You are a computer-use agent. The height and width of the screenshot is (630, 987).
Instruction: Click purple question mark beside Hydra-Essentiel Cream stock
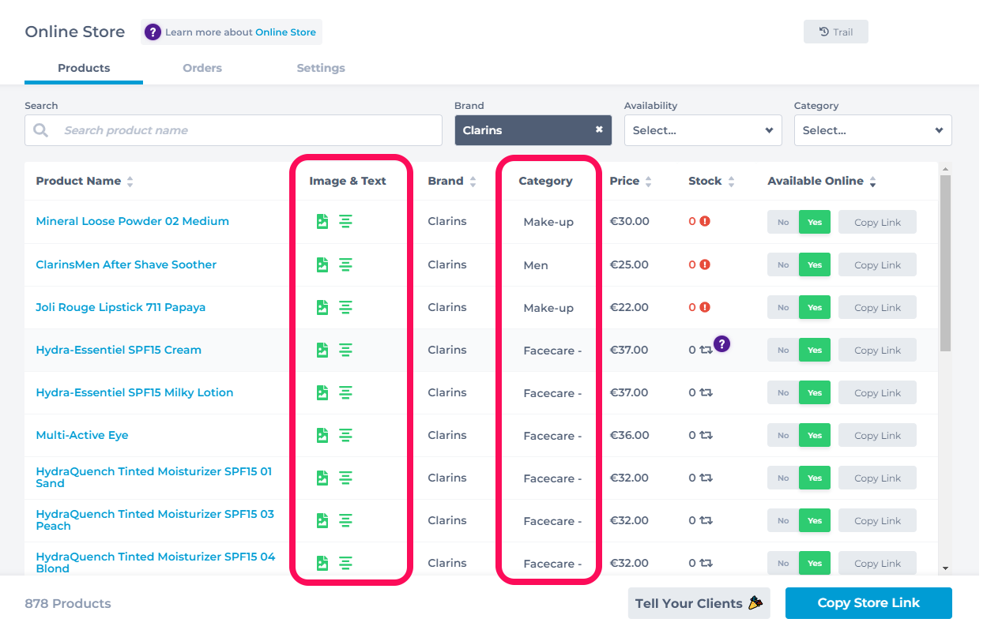(x=721, y=343)
